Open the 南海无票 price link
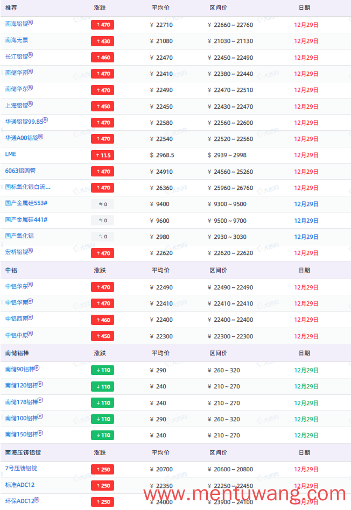The width and height of the screenshot is (351, 510). pos(17,40)
